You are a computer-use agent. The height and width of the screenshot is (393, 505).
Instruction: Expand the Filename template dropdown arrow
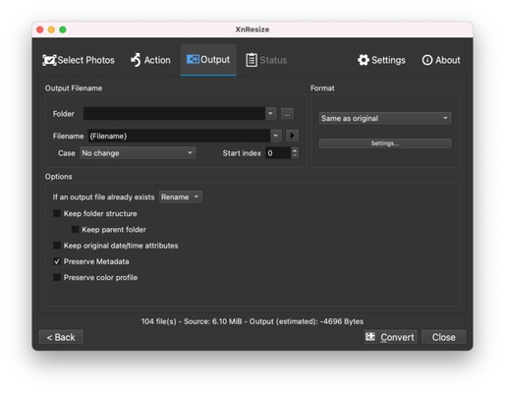click(x=276, y=136)
